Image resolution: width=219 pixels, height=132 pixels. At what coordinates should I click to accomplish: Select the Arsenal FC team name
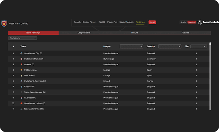tap(29, 65)
